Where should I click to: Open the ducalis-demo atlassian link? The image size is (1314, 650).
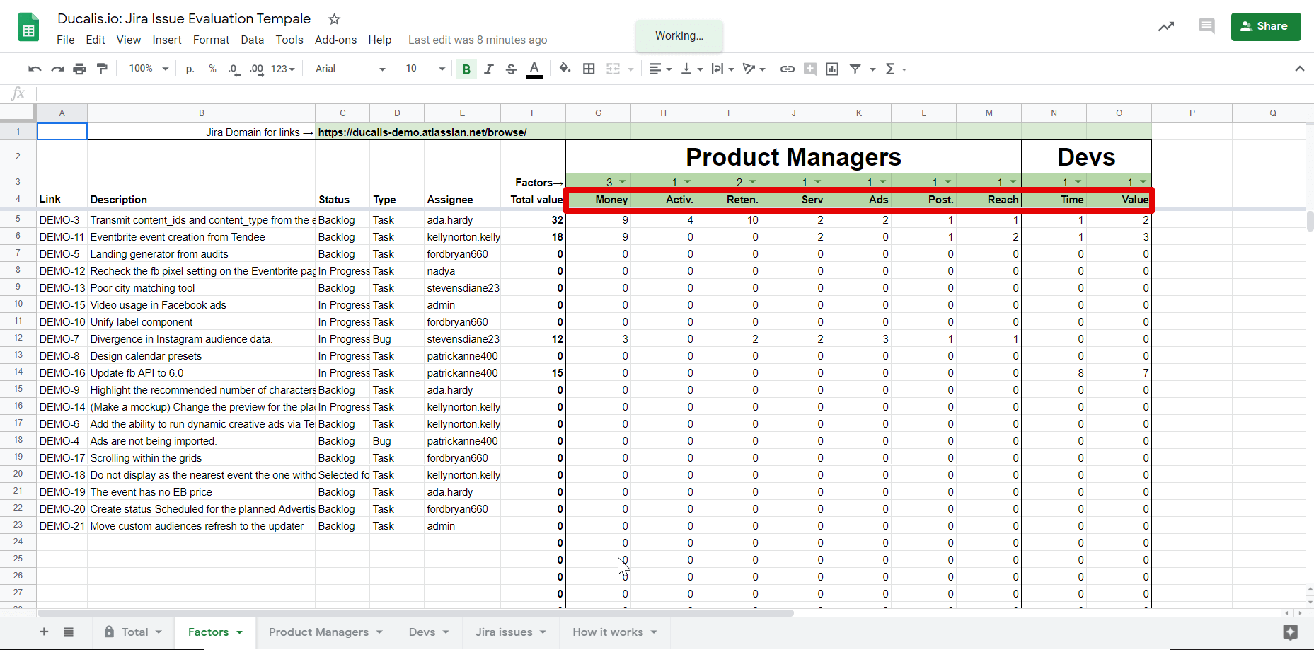422,132
